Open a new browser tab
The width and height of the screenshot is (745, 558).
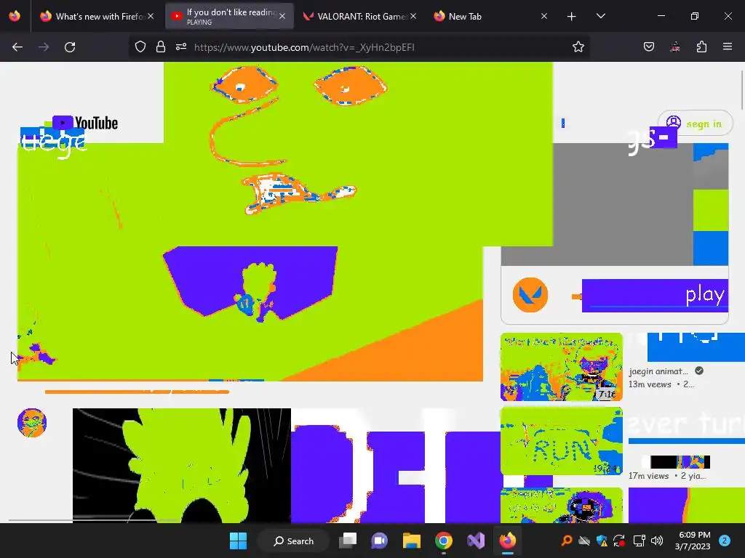coord(572,17)
